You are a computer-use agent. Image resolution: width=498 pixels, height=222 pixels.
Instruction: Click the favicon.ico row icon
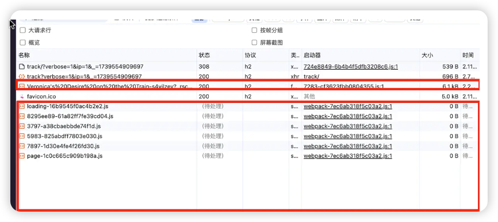22,96
